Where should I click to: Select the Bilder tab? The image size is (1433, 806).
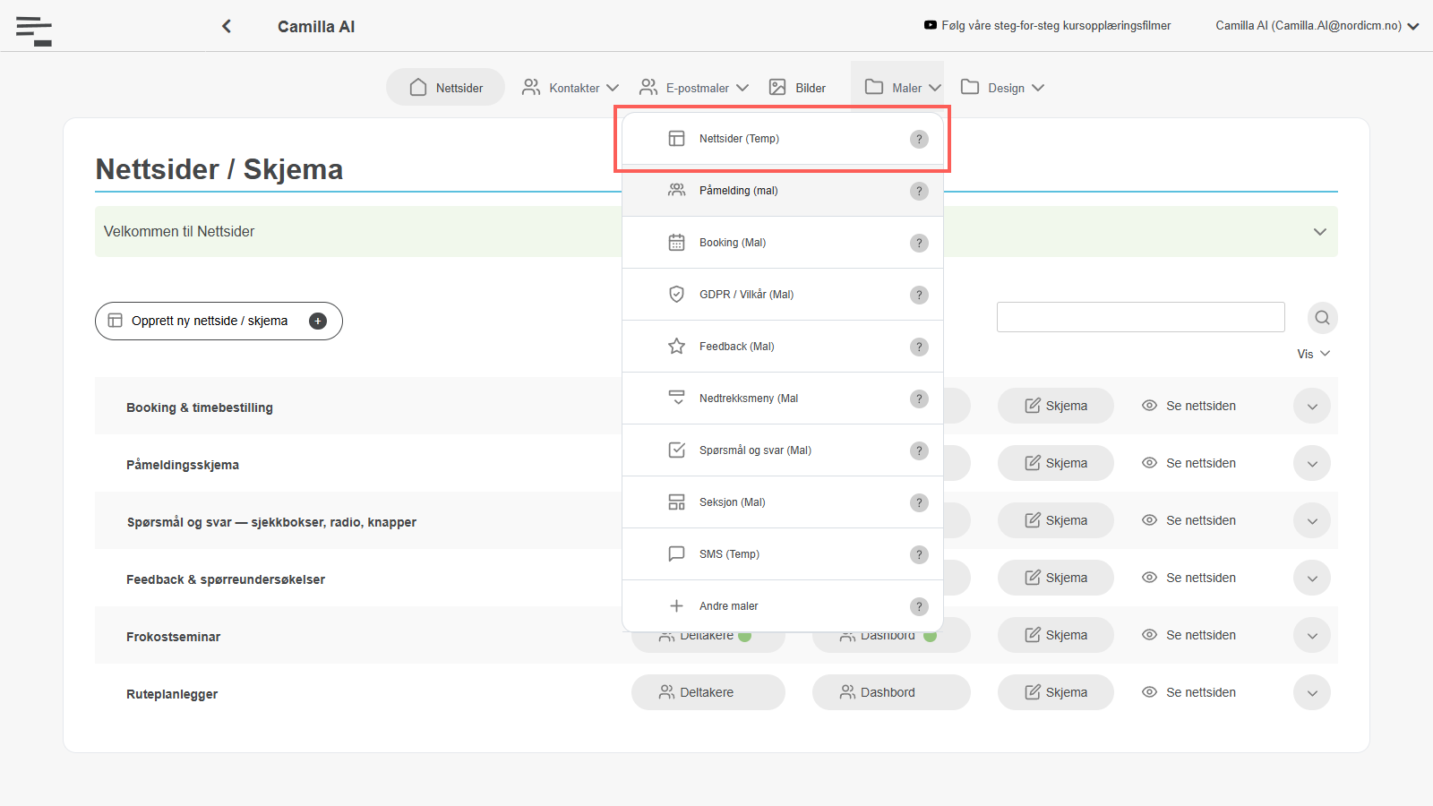[797, 88]
